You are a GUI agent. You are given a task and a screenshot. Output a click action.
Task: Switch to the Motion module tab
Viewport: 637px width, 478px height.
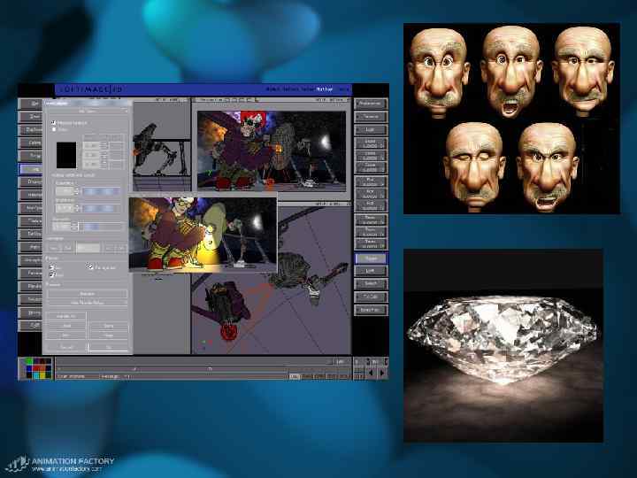[x=289, y=89]
